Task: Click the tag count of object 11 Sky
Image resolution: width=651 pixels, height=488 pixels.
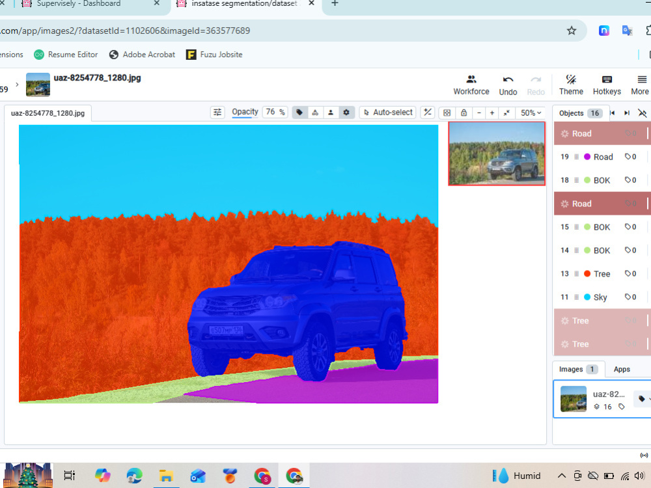Action: [x=630, y=297]
